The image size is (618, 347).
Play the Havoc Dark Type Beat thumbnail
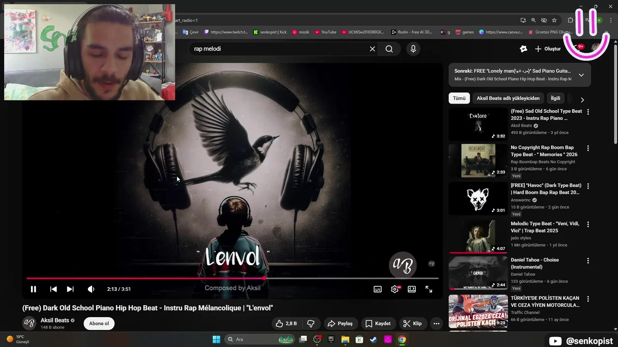tap(478, 198)
